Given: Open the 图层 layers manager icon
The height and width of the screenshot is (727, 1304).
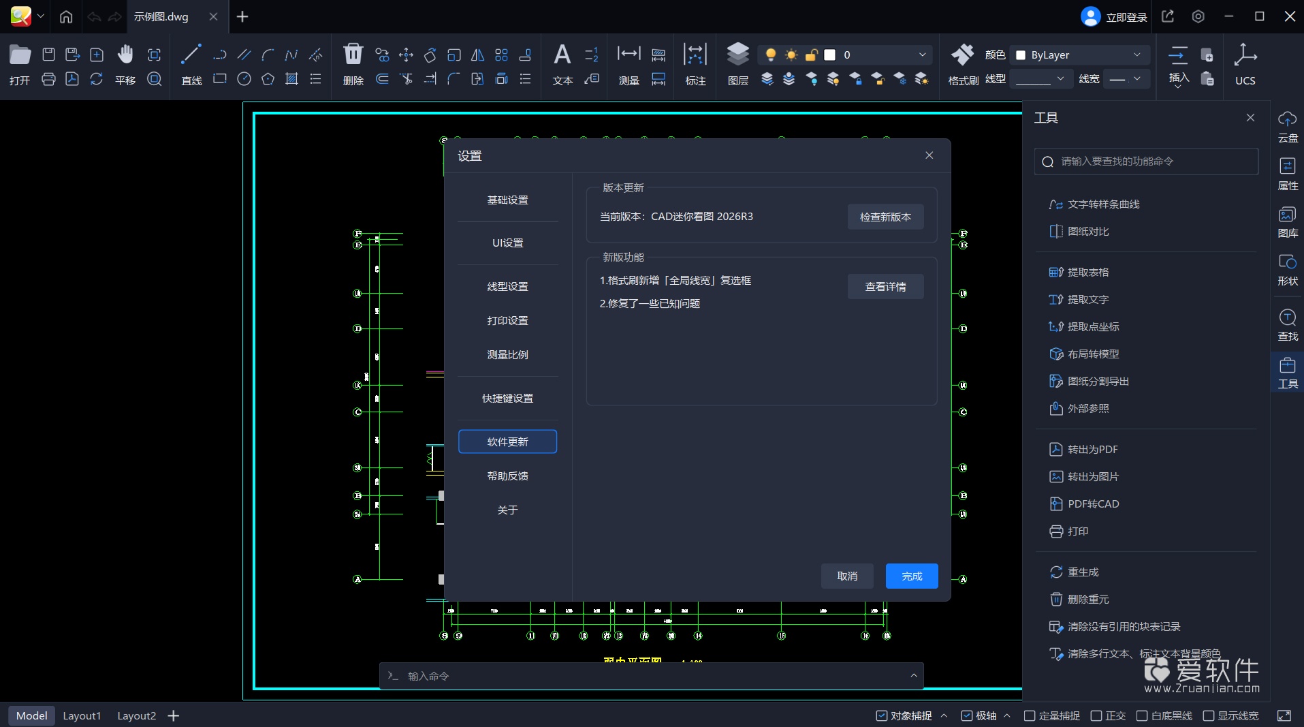Looking at the screenshot, I should tap(737, 55).
